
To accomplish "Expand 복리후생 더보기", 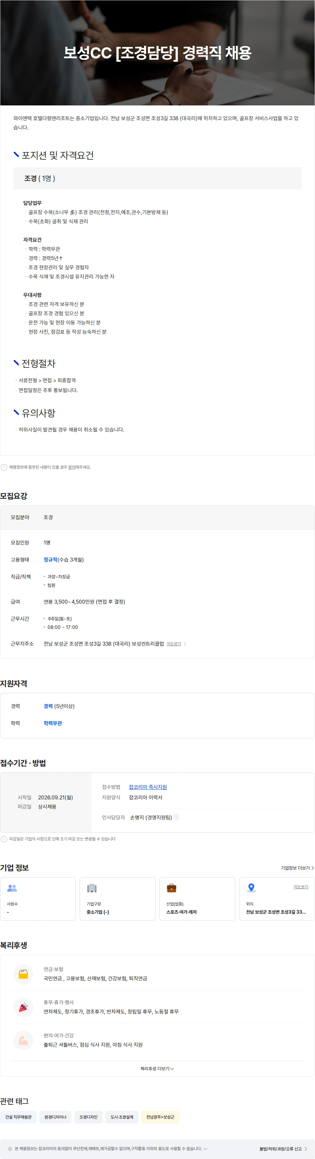I will coord(157,1069).
